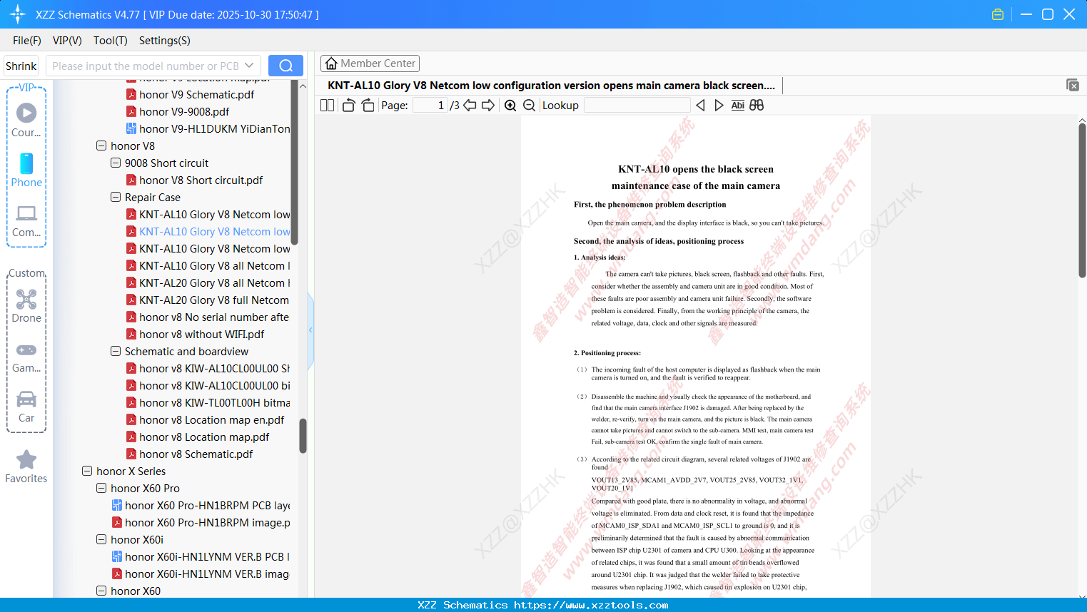The image size is (1087, 612).
Task: Open the model number dropdown arrow
Action: tap(249, 66)
